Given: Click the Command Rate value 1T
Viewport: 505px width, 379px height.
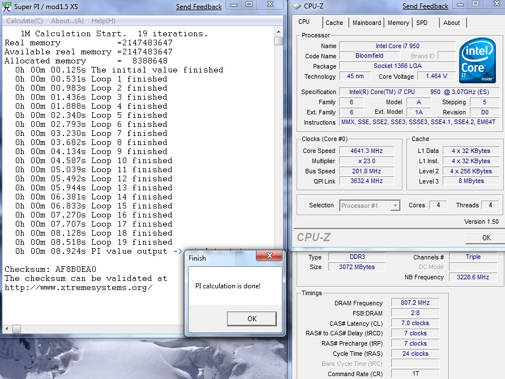Looking at the screenshot, I should click(x=415, y=373).
